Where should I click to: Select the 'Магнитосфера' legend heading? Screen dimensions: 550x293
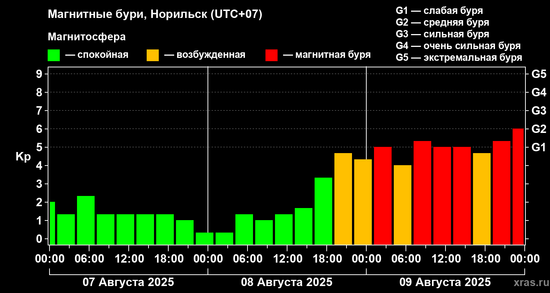(87, 37)
